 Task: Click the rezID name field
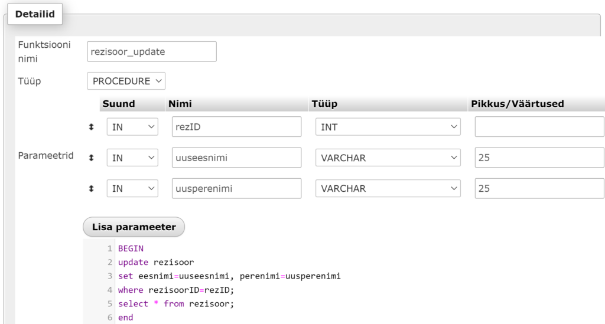pos(236,127)
